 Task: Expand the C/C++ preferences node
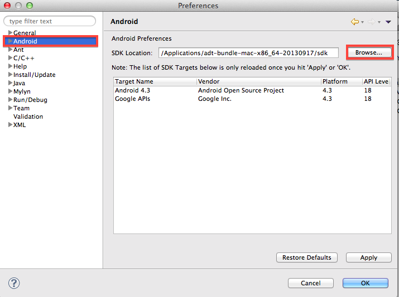(x=11, y=57)
